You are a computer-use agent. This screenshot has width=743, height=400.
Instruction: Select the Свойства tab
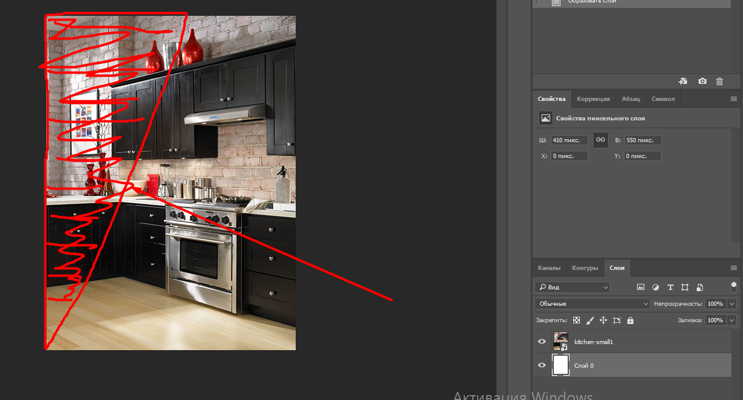552,98
